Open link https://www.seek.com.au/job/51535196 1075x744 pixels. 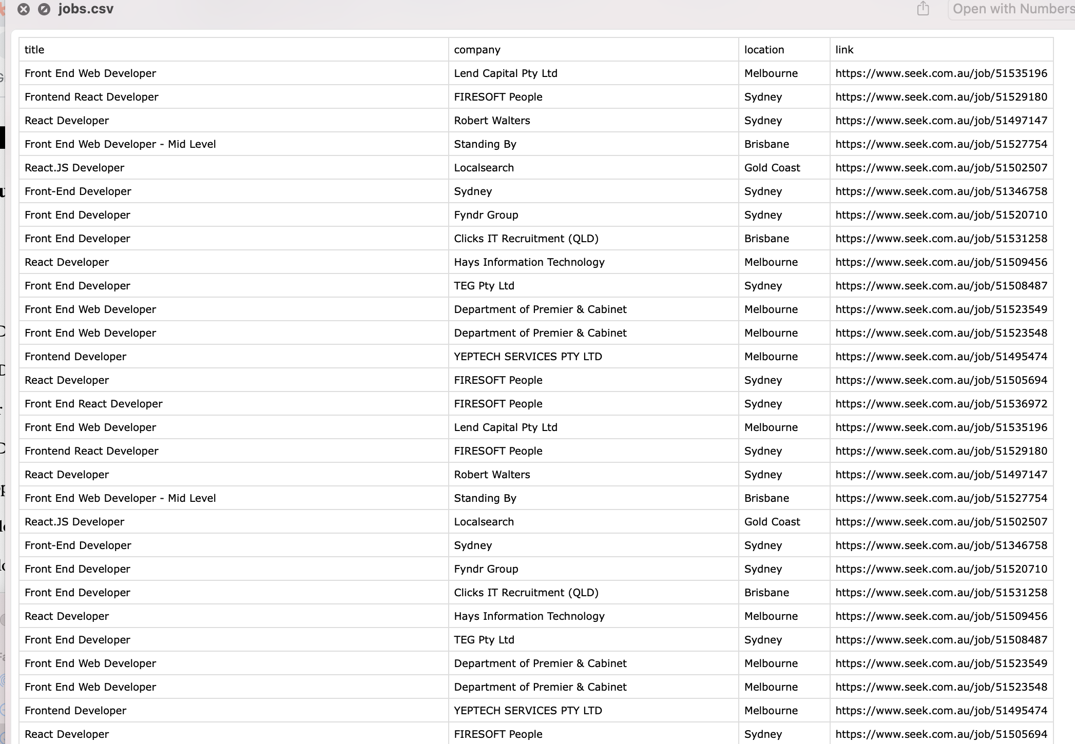click(941, 73)
